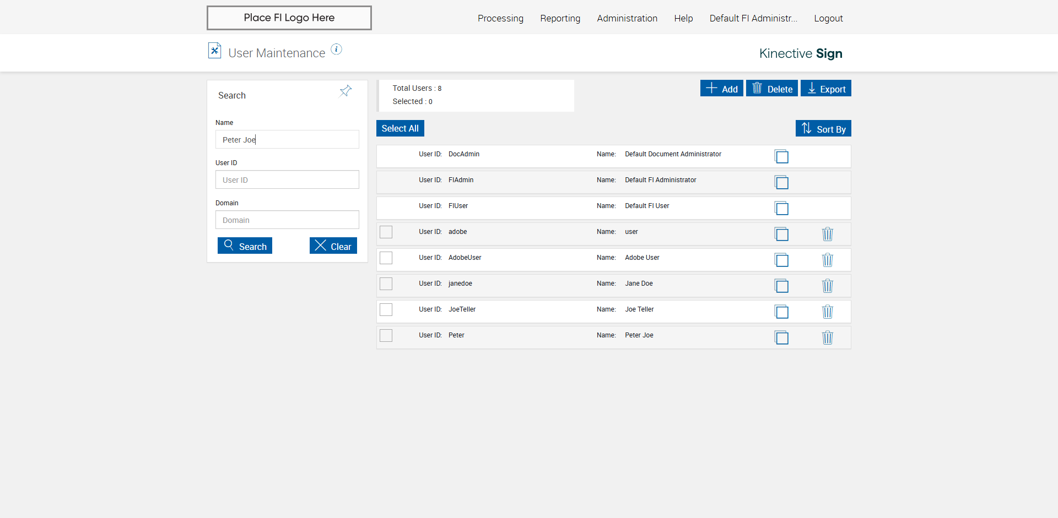The width and height of the screenshot is (1058, 518).
Task: Open the Reporting menu
Action: pos(560,18)
